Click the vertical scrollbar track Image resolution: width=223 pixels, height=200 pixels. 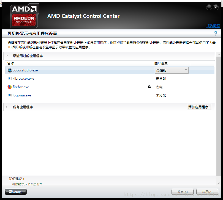point(219,116)
